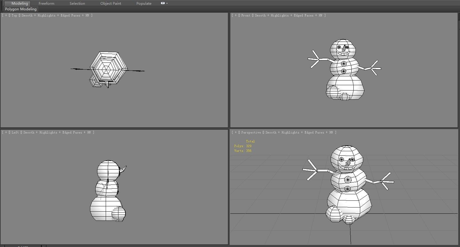Click the 'Verts: 356' statistic text
460x247 pixels.
[243, 151]
